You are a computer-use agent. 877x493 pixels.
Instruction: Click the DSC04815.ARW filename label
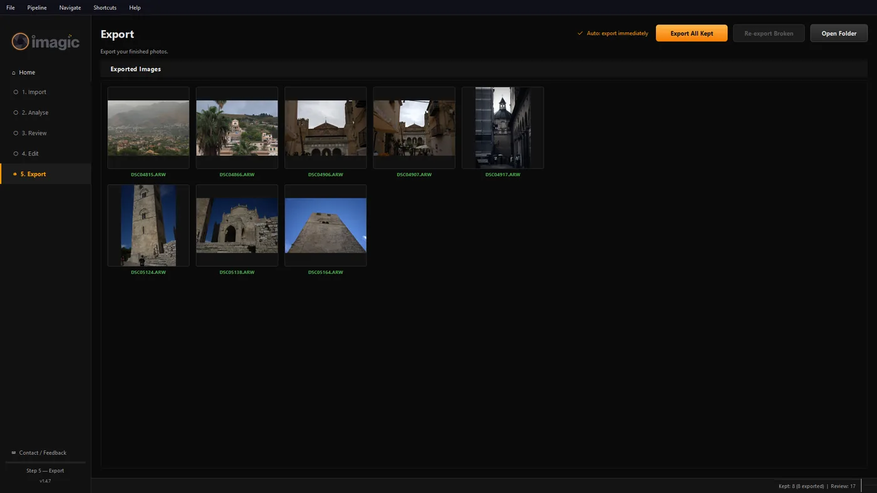tap(148, 175)
